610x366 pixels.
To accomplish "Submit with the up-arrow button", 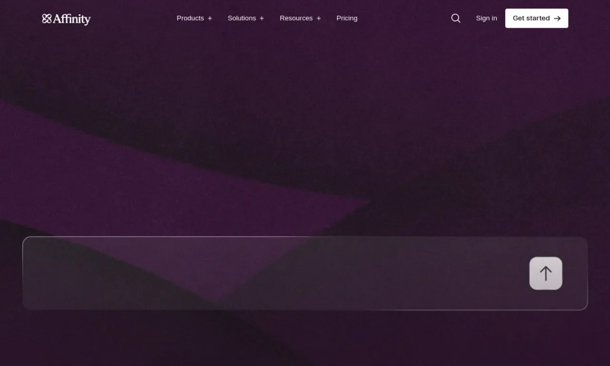I will click(546, 273).
